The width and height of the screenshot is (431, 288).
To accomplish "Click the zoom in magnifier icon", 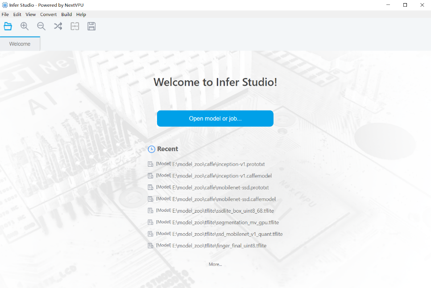I will tap(25, 26).
